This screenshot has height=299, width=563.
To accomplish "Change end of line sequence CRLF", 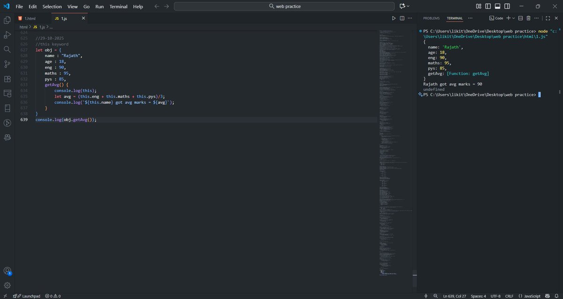I will tap(509, 296).
